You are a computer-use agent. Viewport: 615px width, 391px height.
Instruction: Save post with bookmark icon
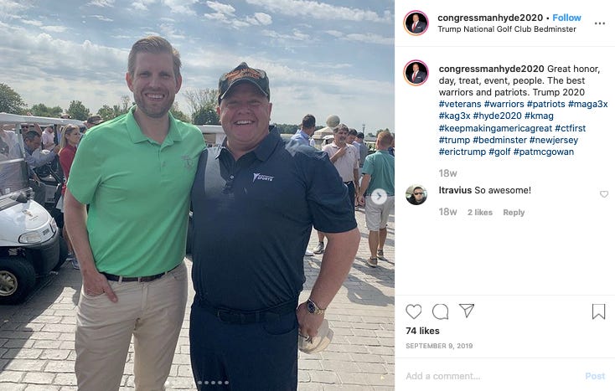pos(598,311)
